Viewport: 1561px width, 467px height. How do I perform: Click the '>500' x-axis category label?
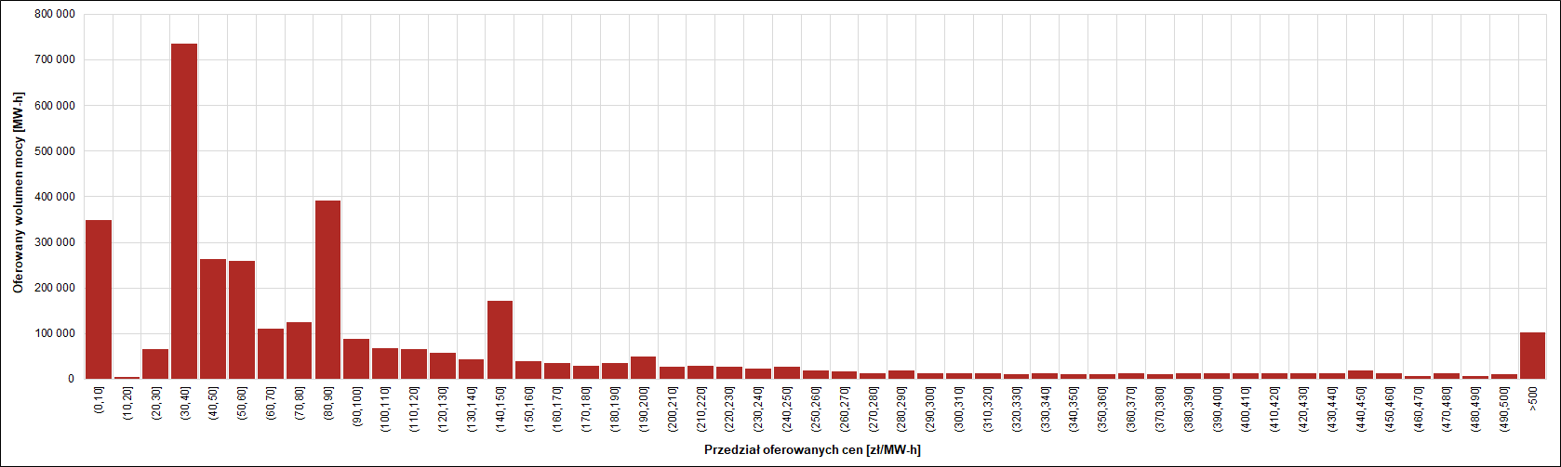(x=1533, y=399)
